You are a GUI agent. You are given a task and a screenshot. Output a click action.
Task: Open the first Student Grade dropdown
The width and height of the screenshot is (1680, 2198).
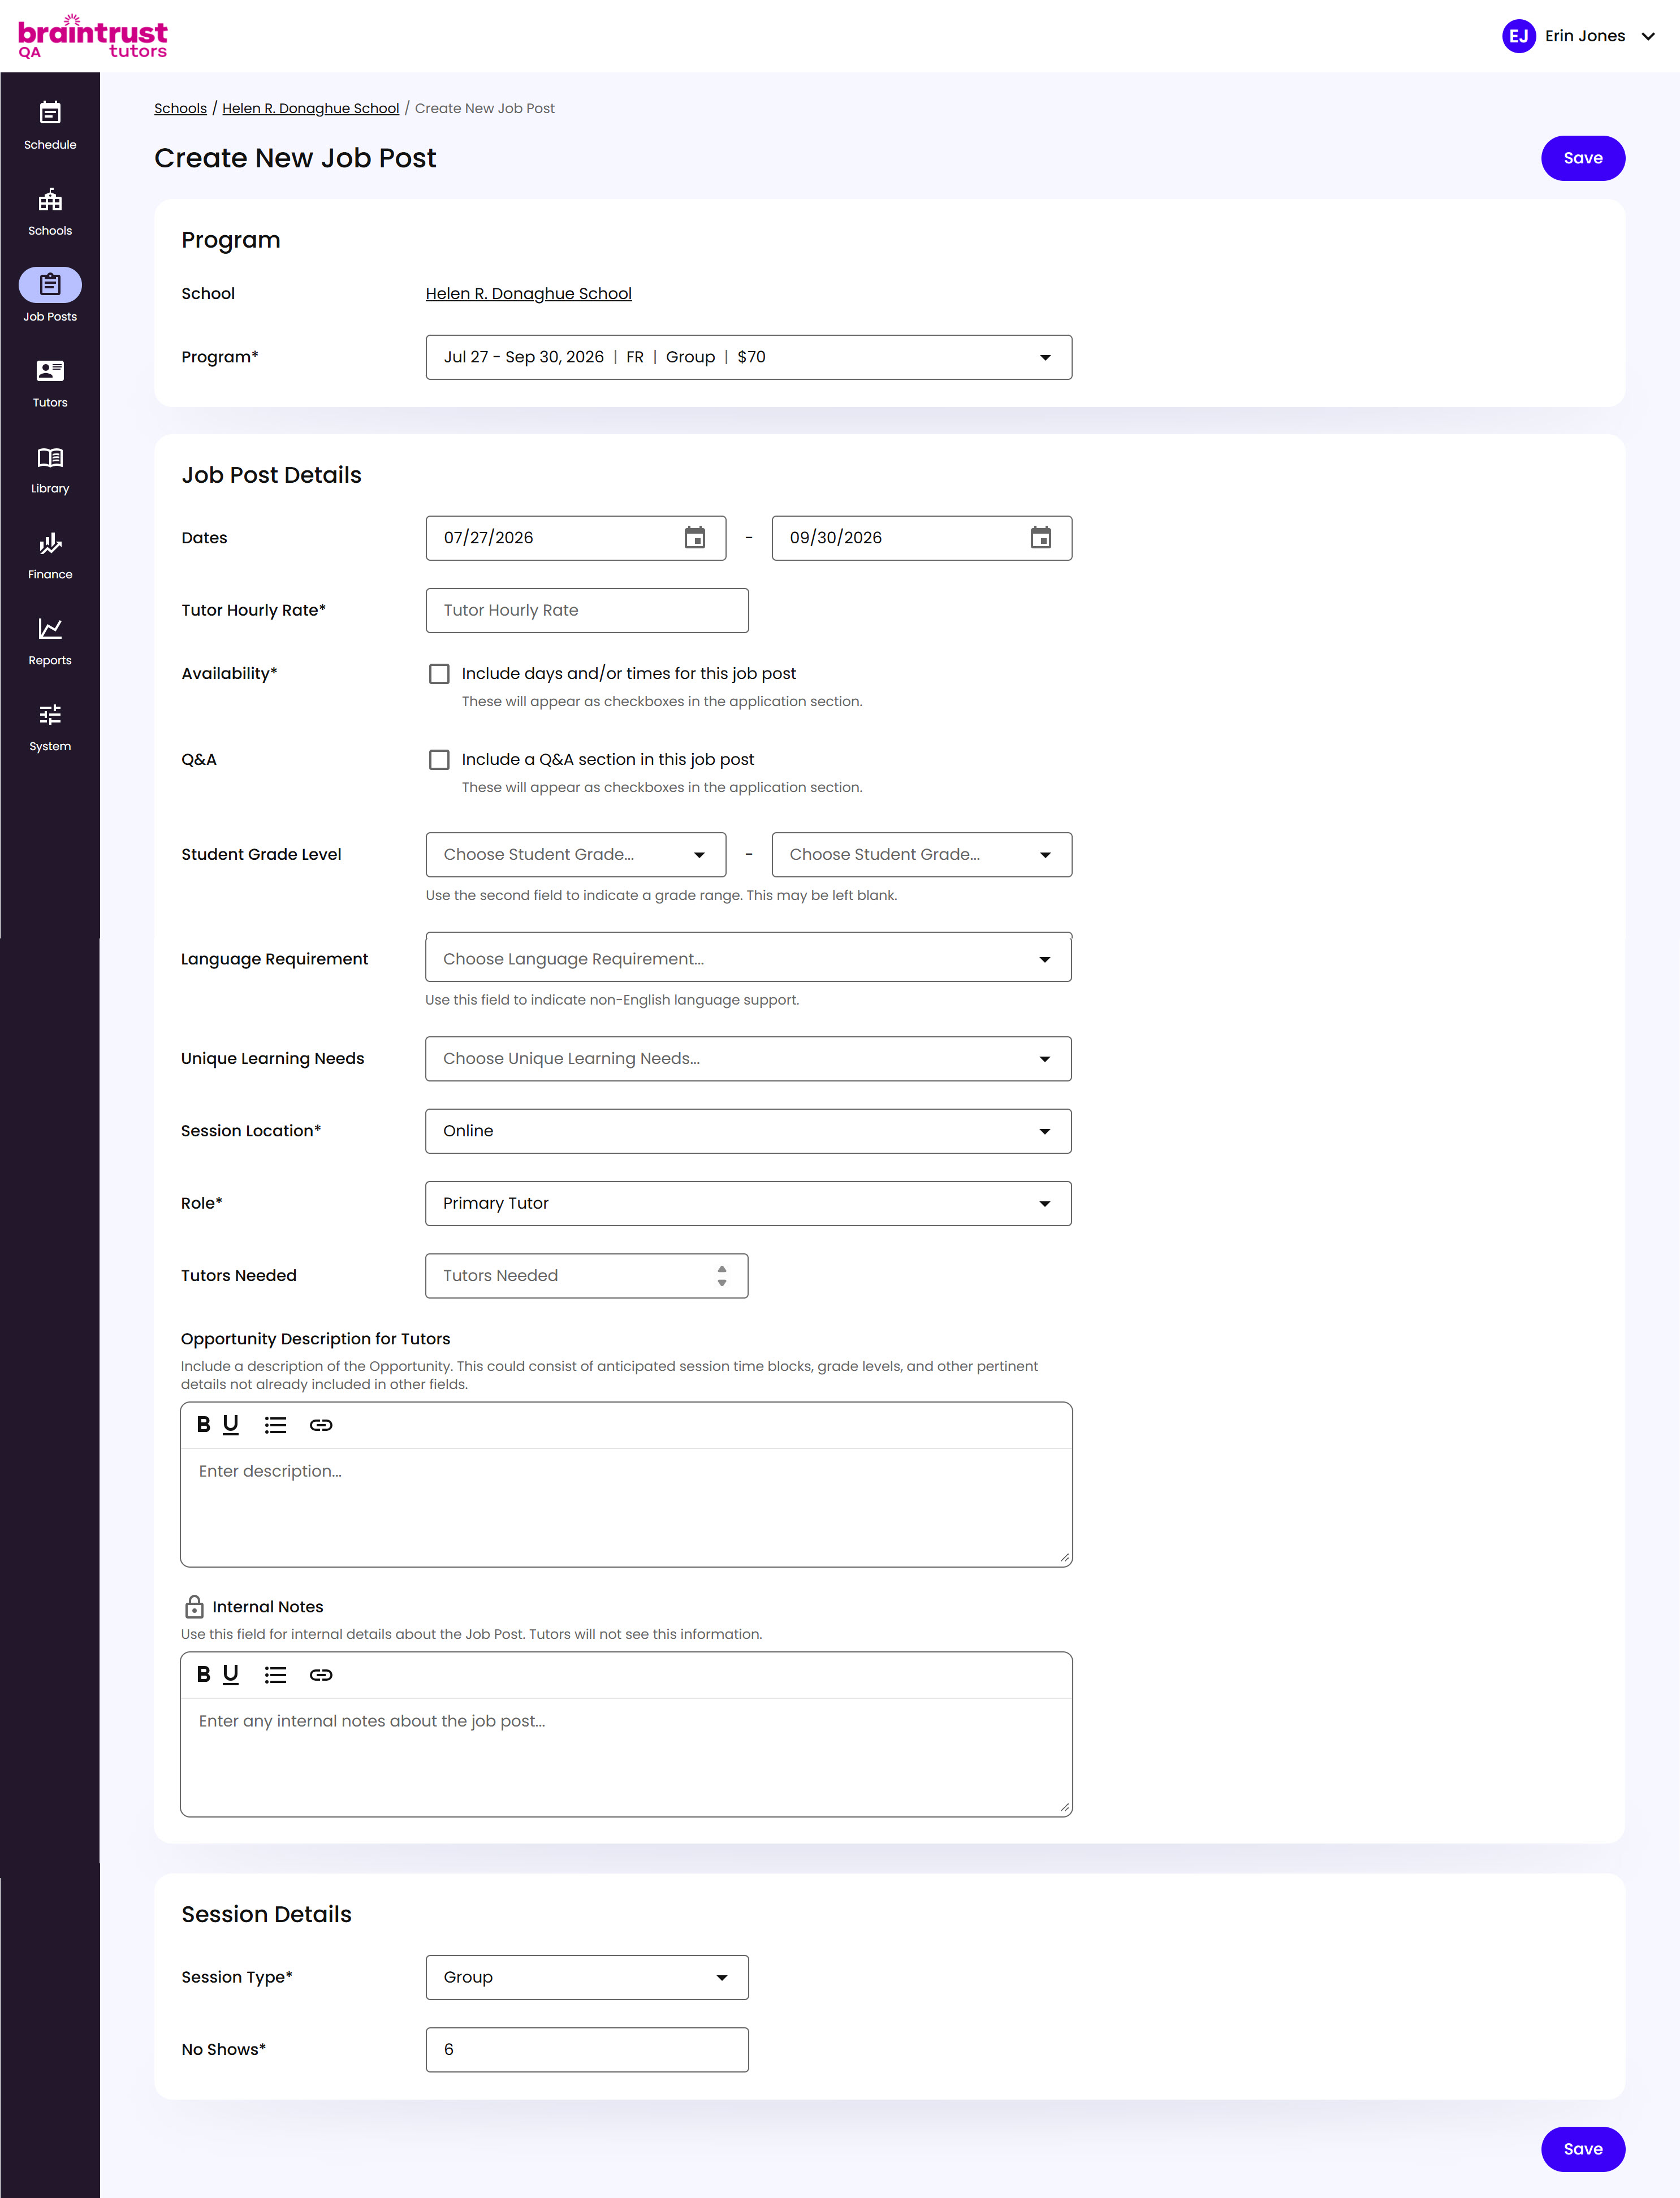coord(576,855)
